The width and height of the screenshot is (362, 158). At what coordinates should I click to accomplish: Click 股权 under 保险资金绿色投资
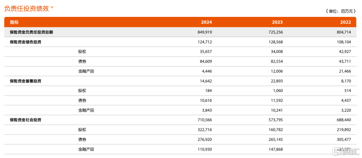pos(82,51)
